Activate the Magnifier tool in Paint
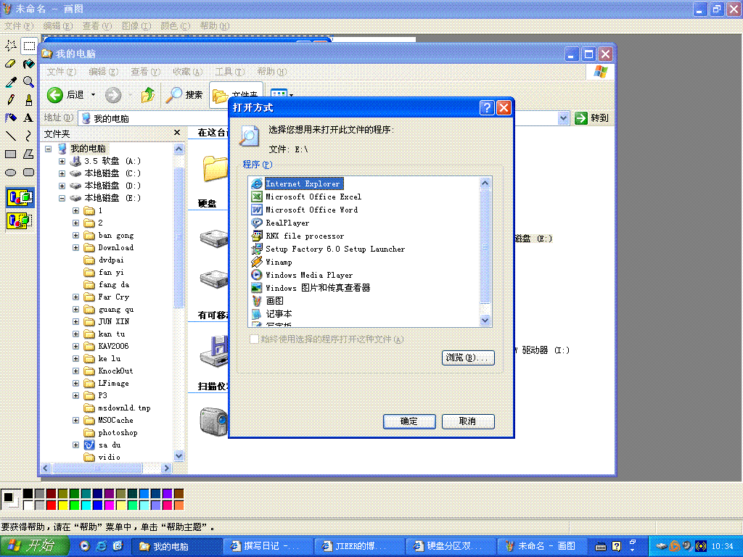 pyautogui.click(x=29, y=83)
